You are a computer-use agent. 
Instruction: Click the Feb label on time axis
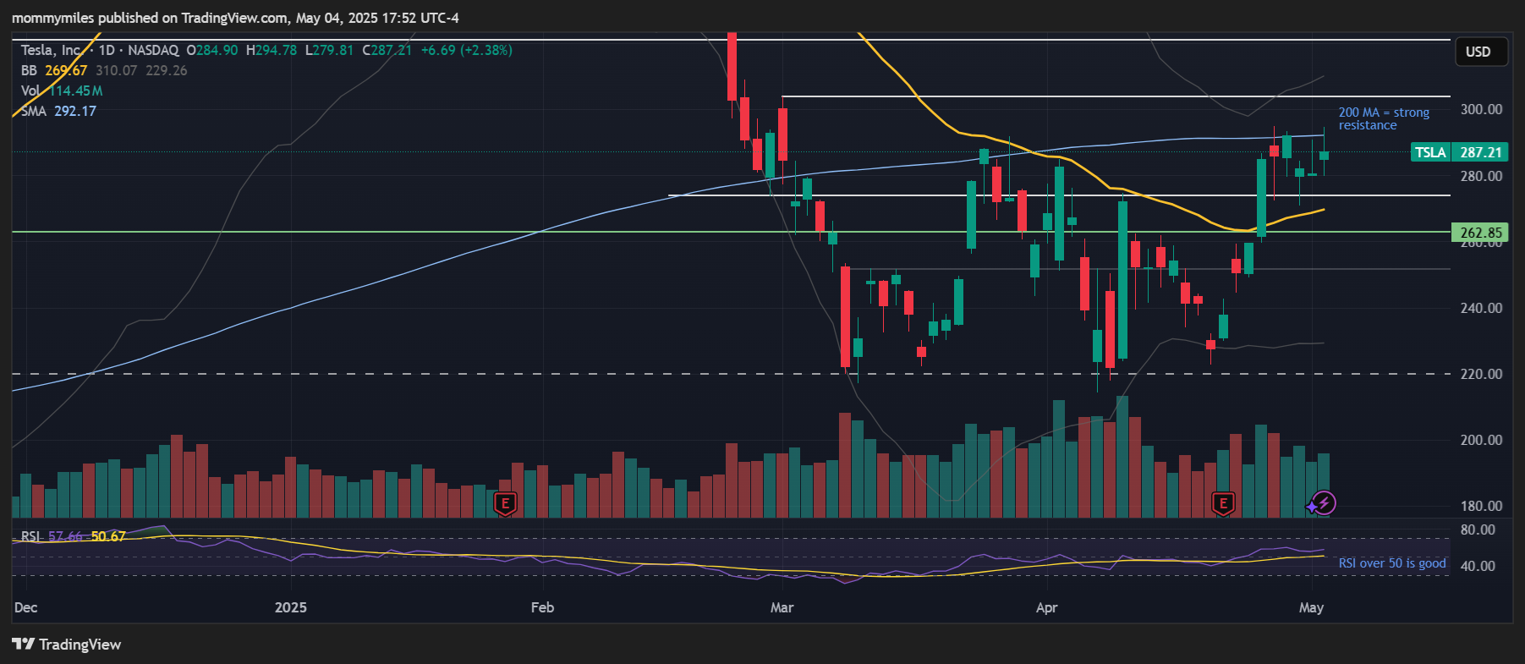click(x=542, y=607)
